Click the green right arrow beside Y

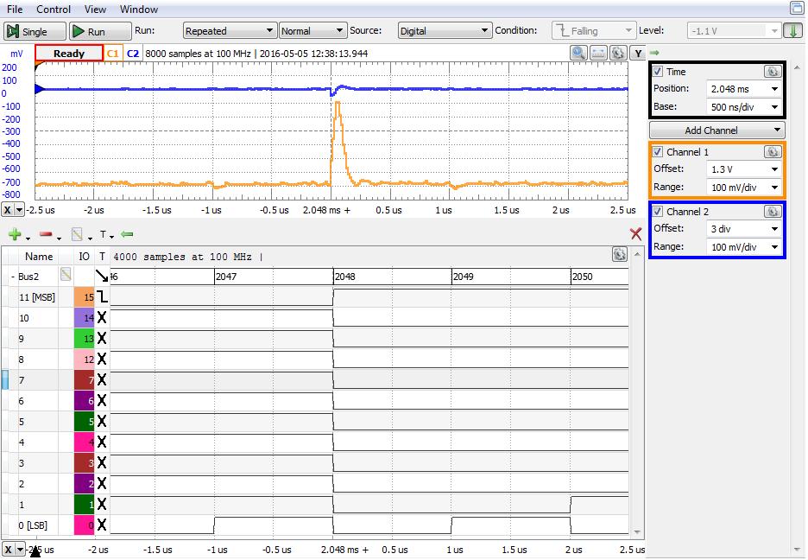654,53
